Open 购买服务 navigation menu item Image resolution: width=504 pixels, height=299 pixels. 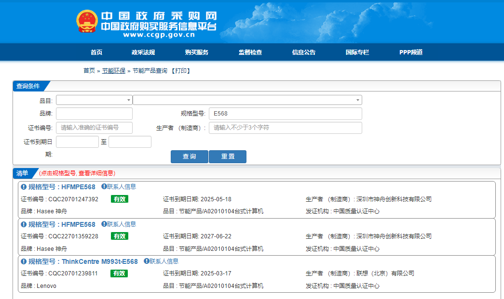click(x=197, y=52)
